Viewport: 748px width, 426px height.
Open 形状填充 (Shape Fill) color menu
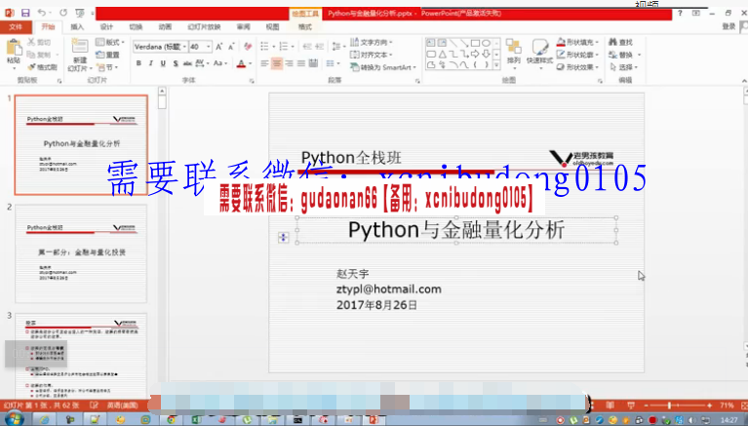click(576, 43)
